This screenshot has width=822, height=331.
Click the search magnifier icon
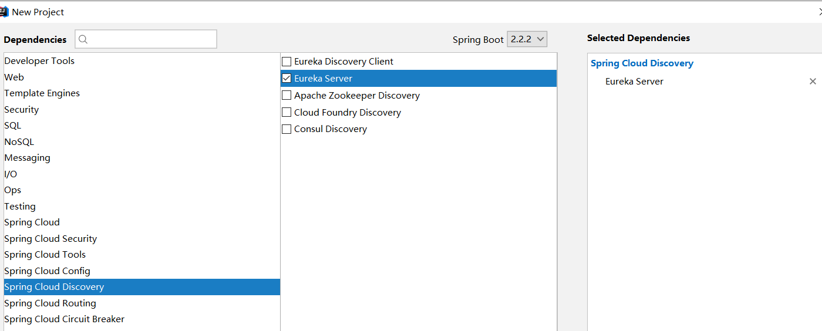pos(83,39)
